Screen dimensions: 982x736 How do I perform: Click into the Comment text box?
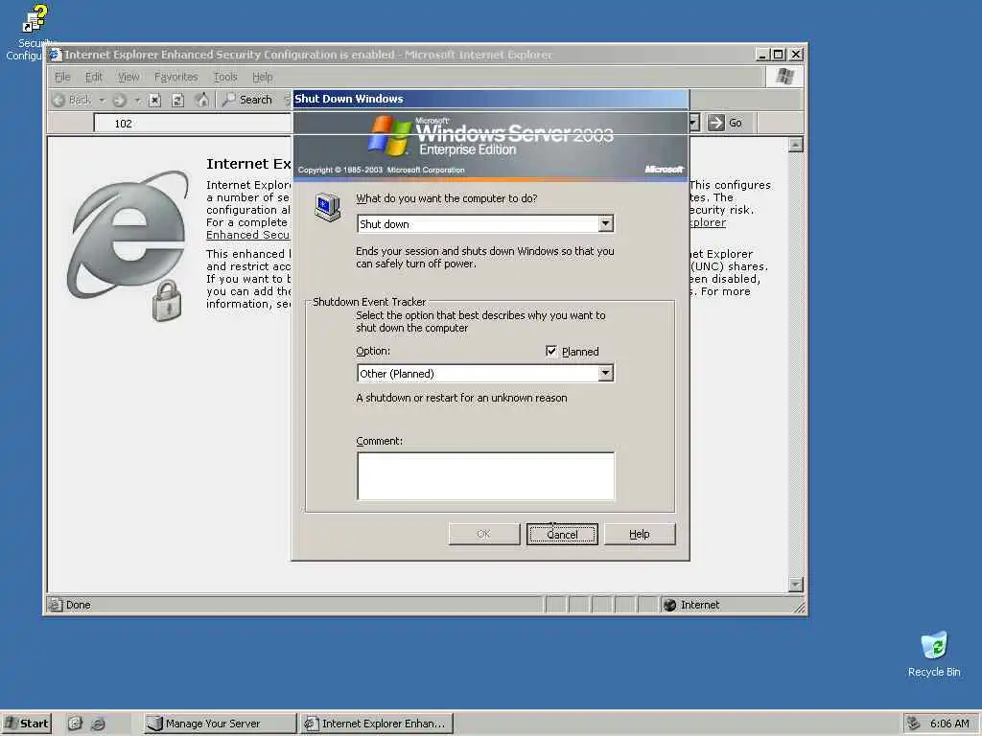485,476
